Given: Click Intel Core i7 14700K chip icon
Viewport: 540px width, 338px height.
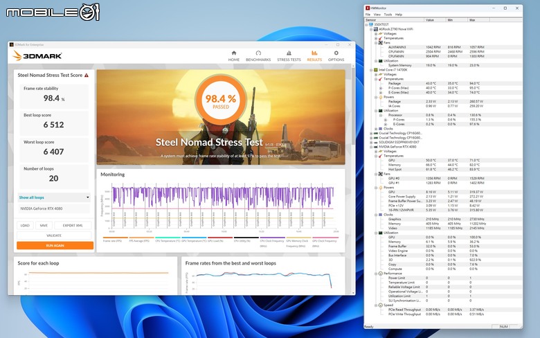Looking at the screenshot, I should 376,70.
